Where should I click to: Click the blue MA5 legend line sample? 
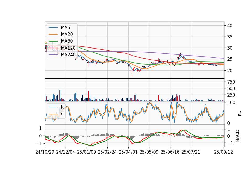coord(53,28)
